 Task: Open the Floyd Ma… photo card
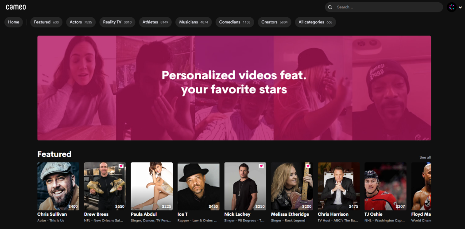point(421,186)
